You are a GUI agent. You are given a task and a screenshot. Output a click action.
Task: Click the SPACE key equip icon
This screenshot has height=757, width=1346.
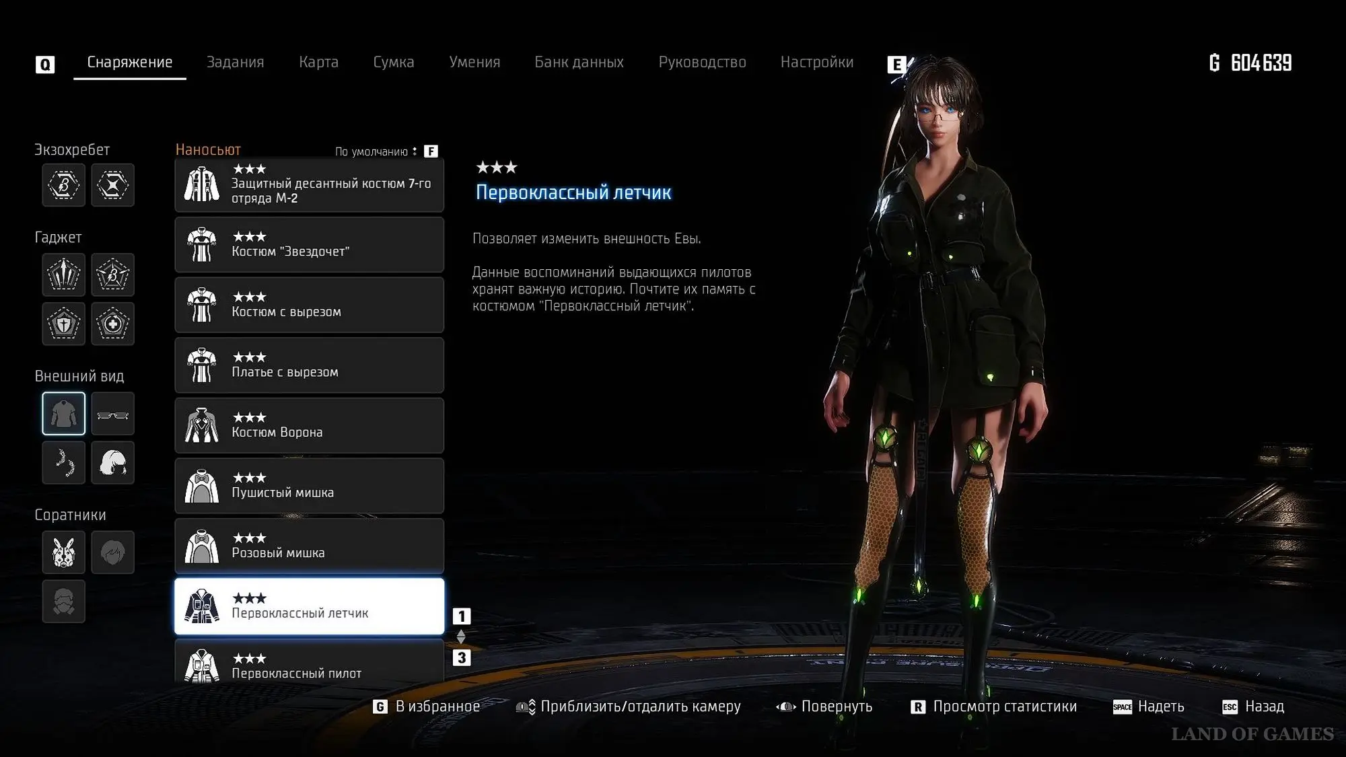coord(1122,707)
